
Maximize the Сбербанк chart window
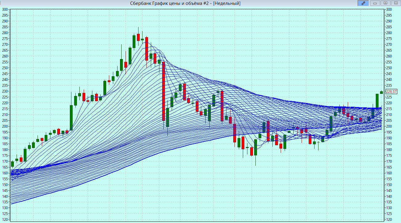[x=385, y=3]
